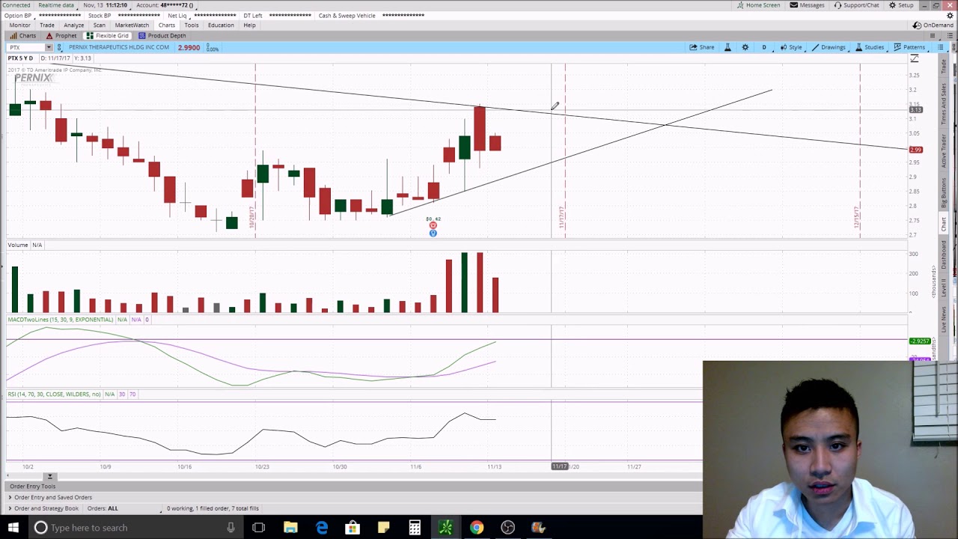Click the list icon at far right below OnDemand
This screenshot has width=958, height=539.
tap(951, 36)
